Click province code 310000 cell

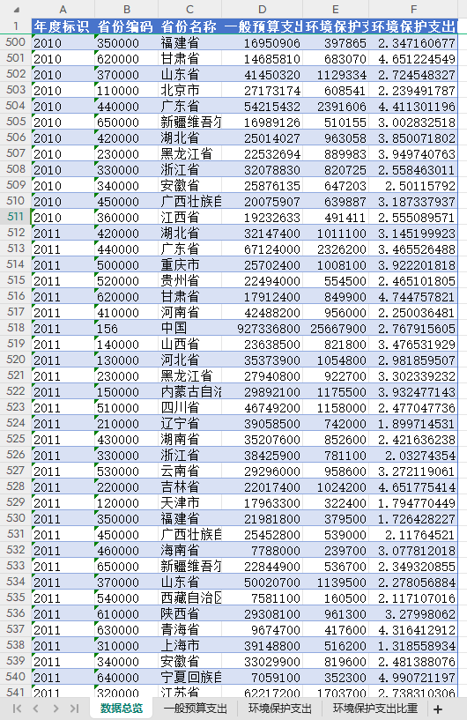127,646
